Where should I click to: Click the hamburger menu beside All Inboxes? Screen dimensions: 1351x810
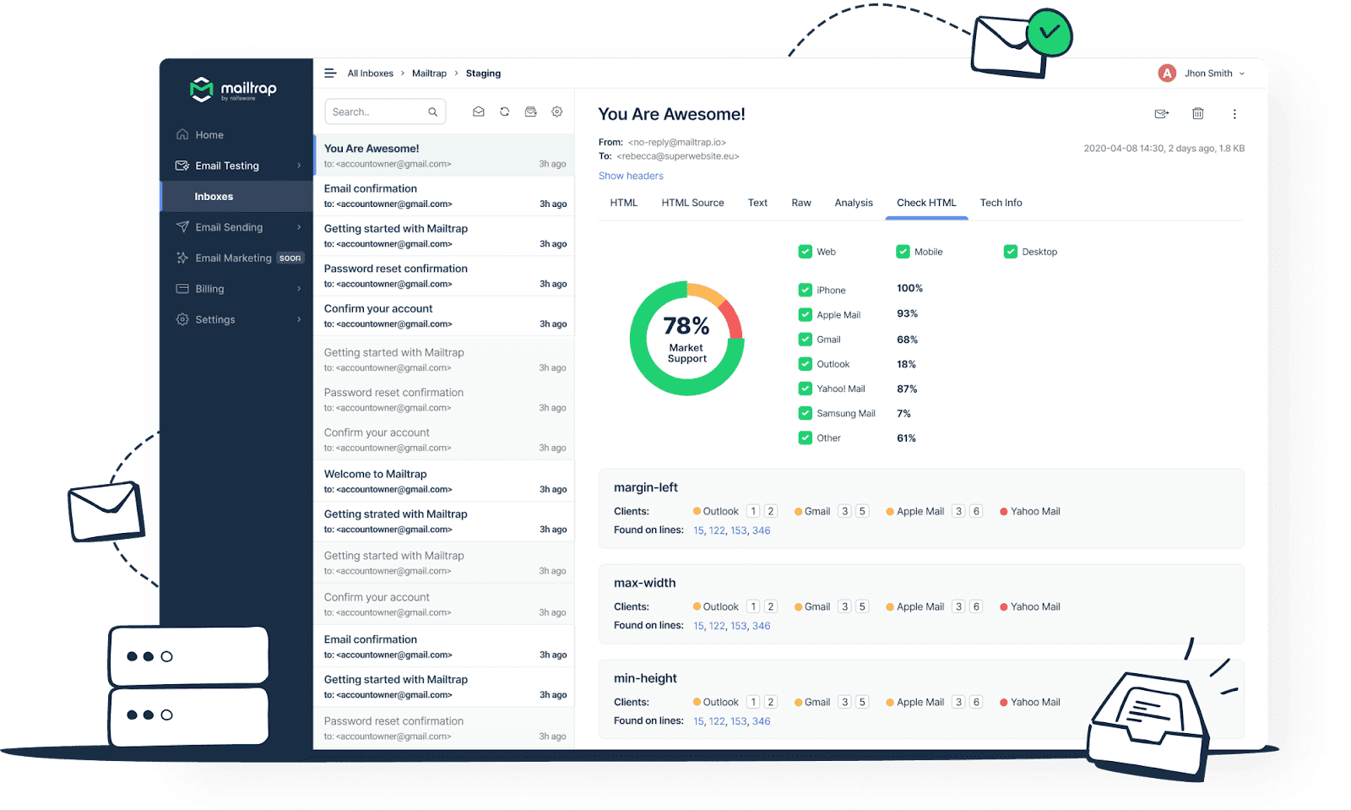pyautogui.click(x=330, y=73)
